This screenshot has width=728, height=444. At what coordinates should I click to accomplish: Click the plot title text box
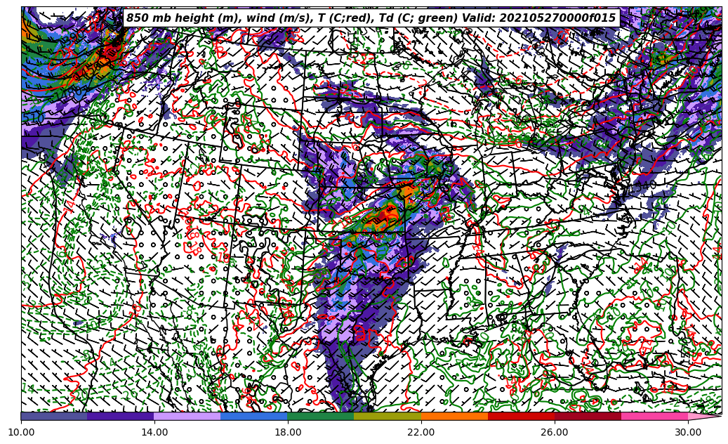click(371, 18)
